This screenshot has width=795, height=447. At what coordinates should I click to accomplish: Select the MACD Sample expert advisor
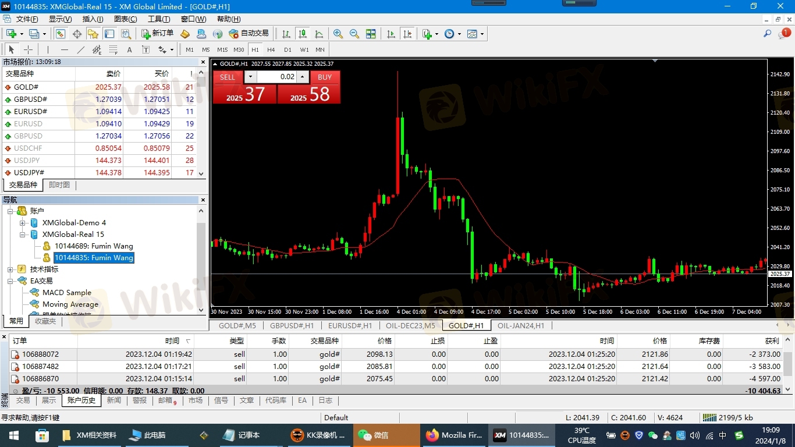67,293
